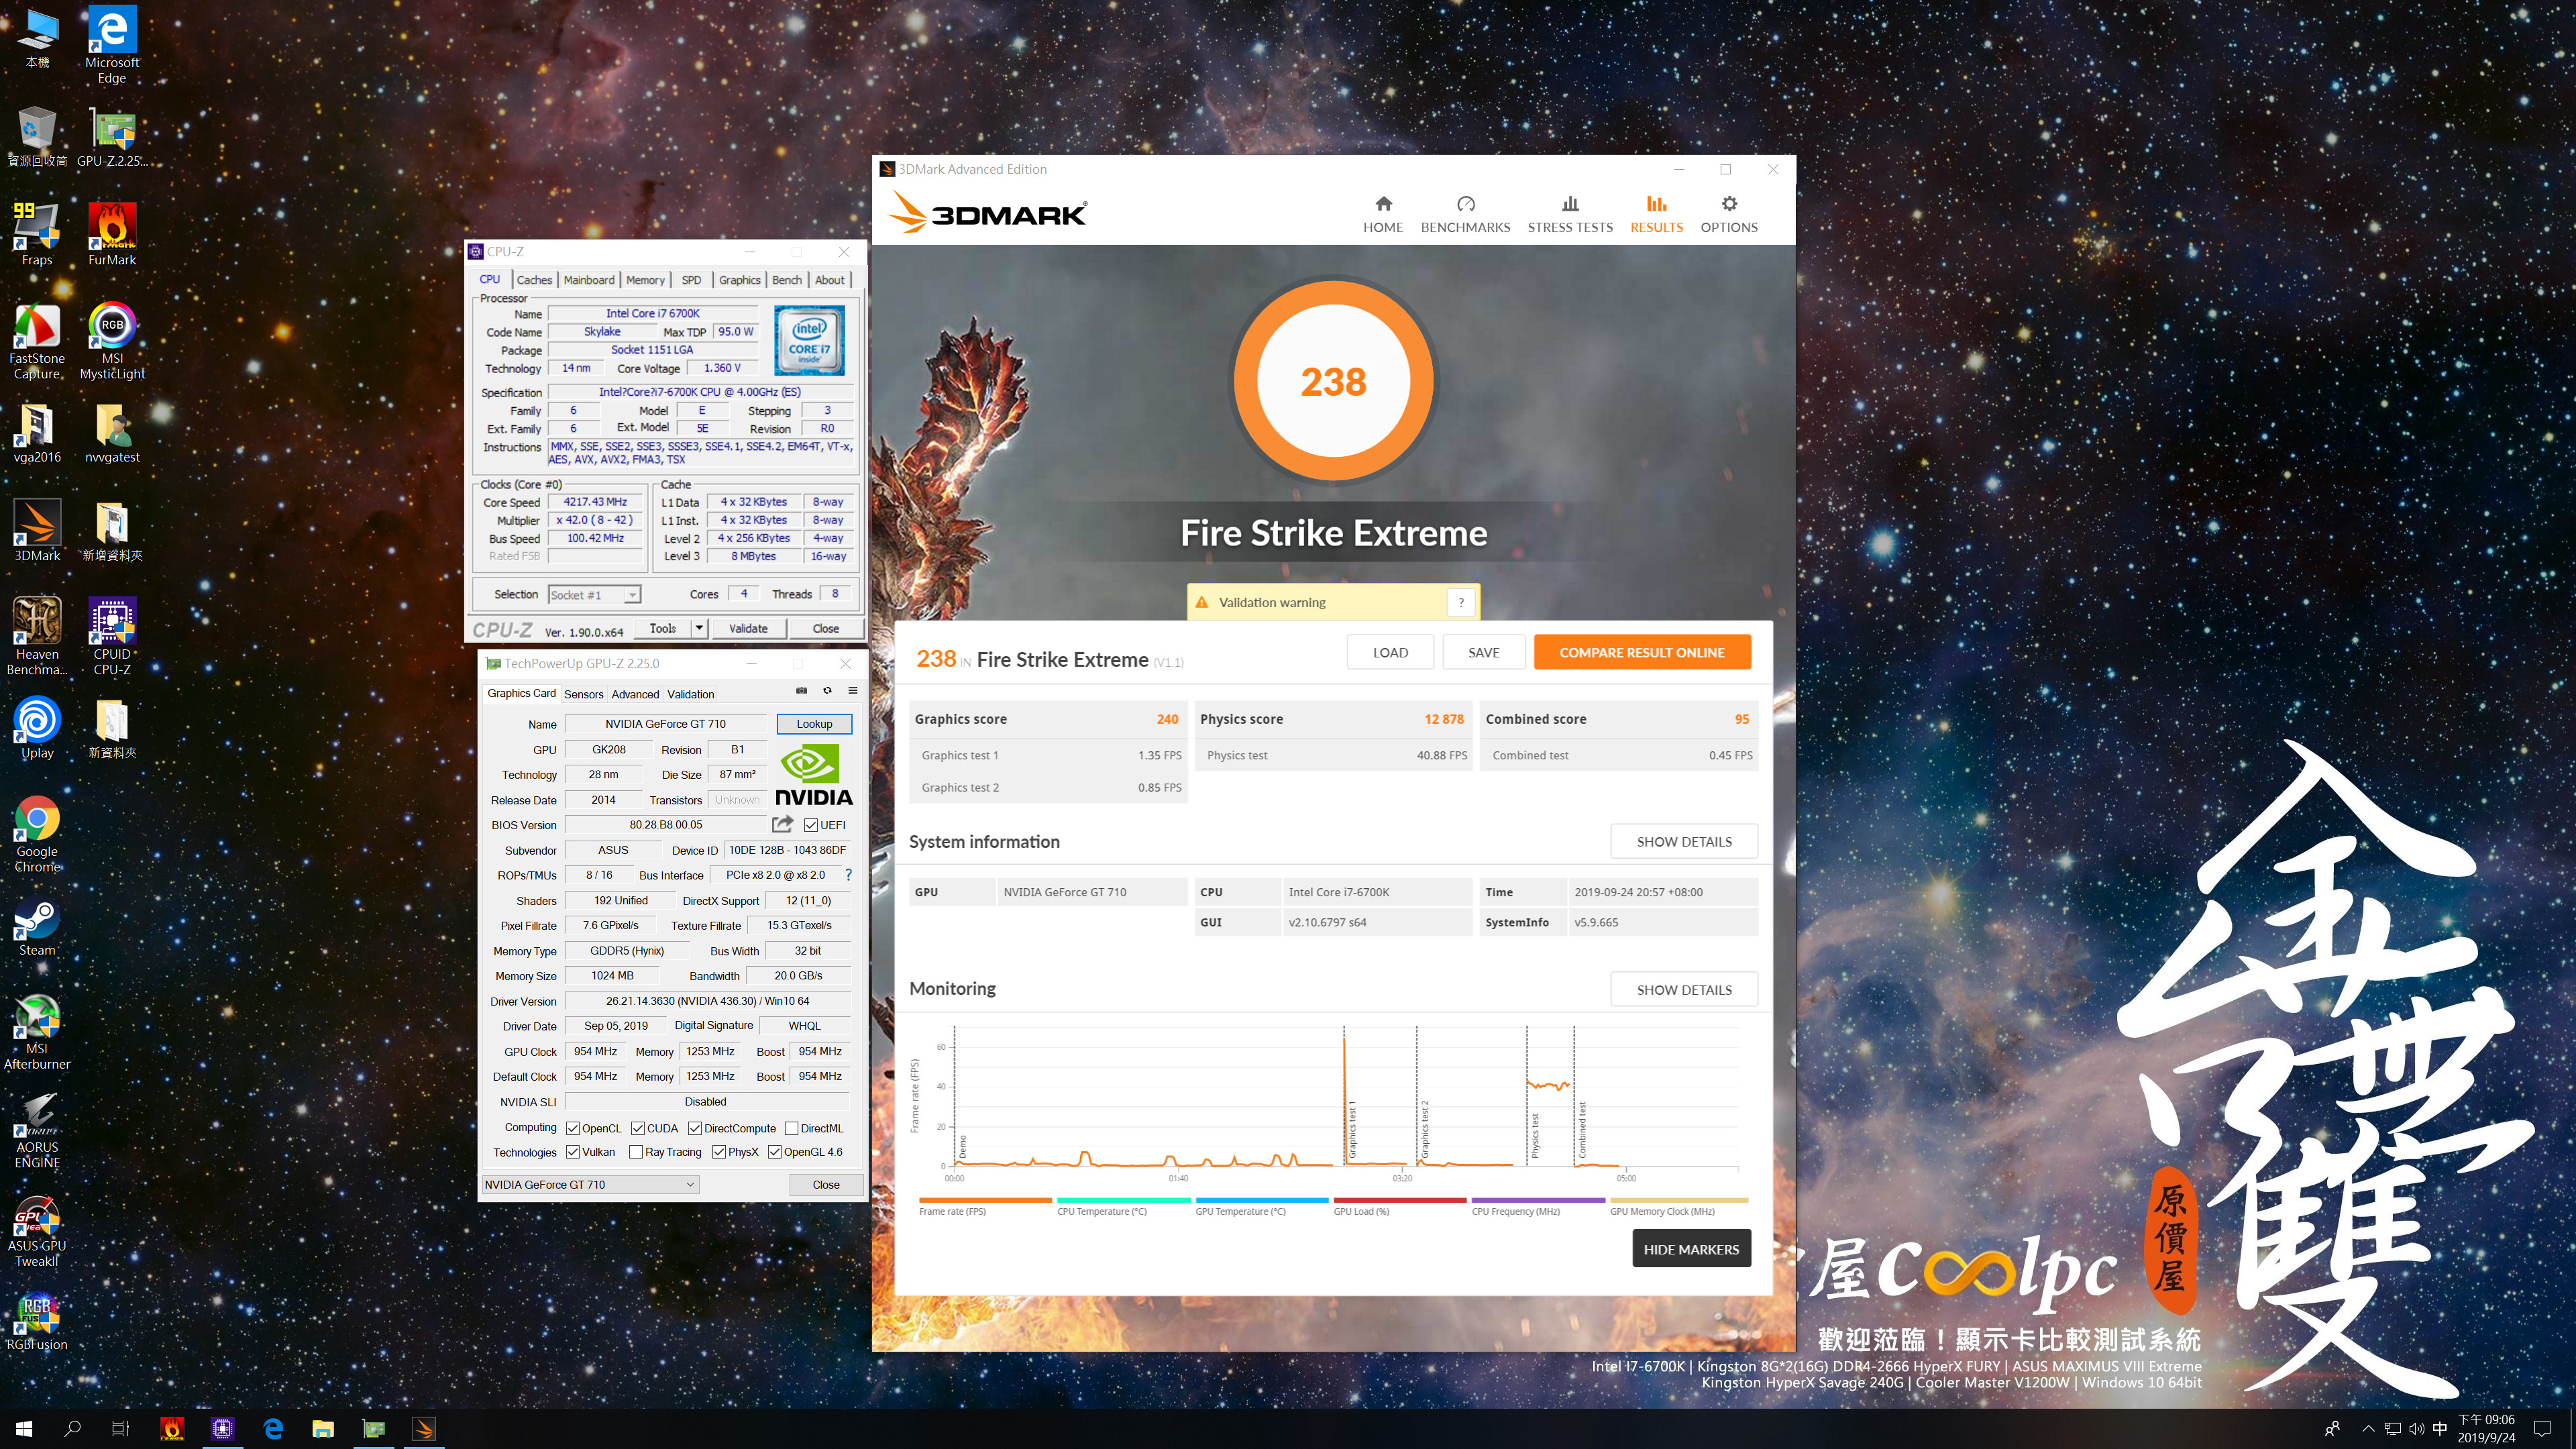Open 3DMark OPTIONS

point(1729,214)
